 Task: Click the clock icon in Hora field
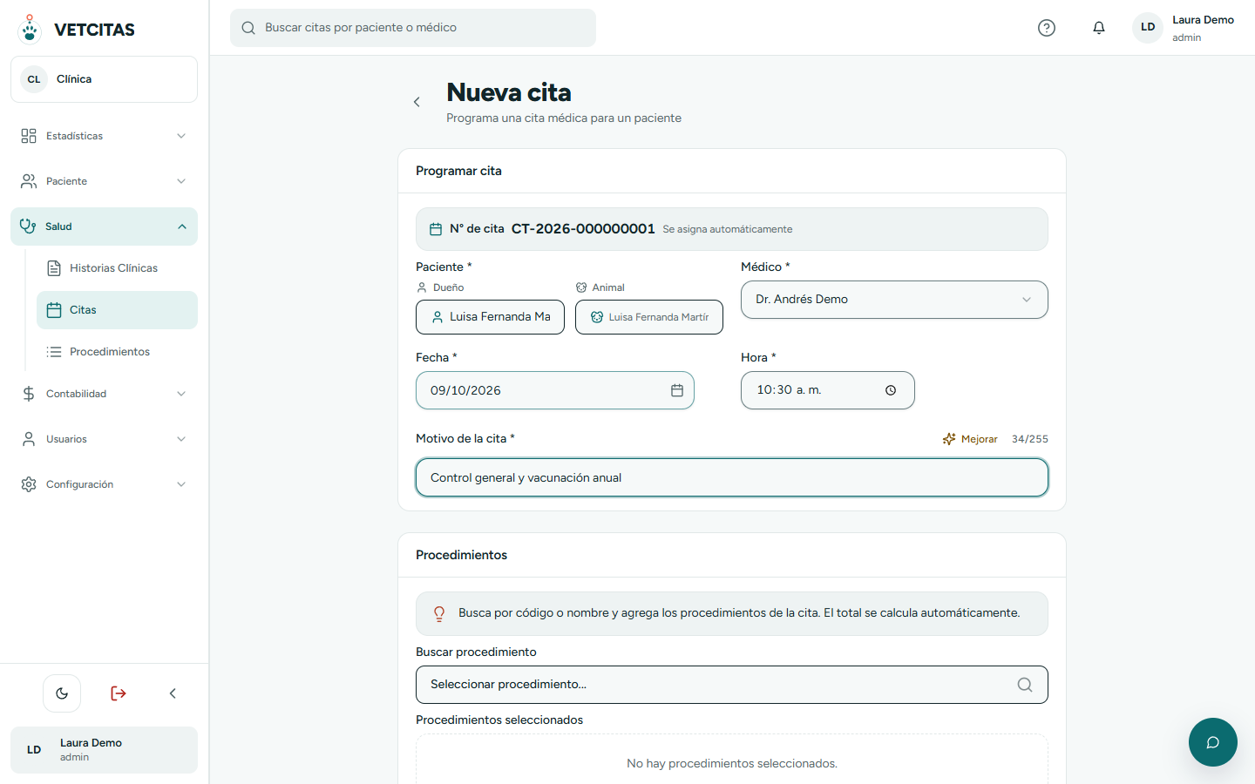point(891,390)
